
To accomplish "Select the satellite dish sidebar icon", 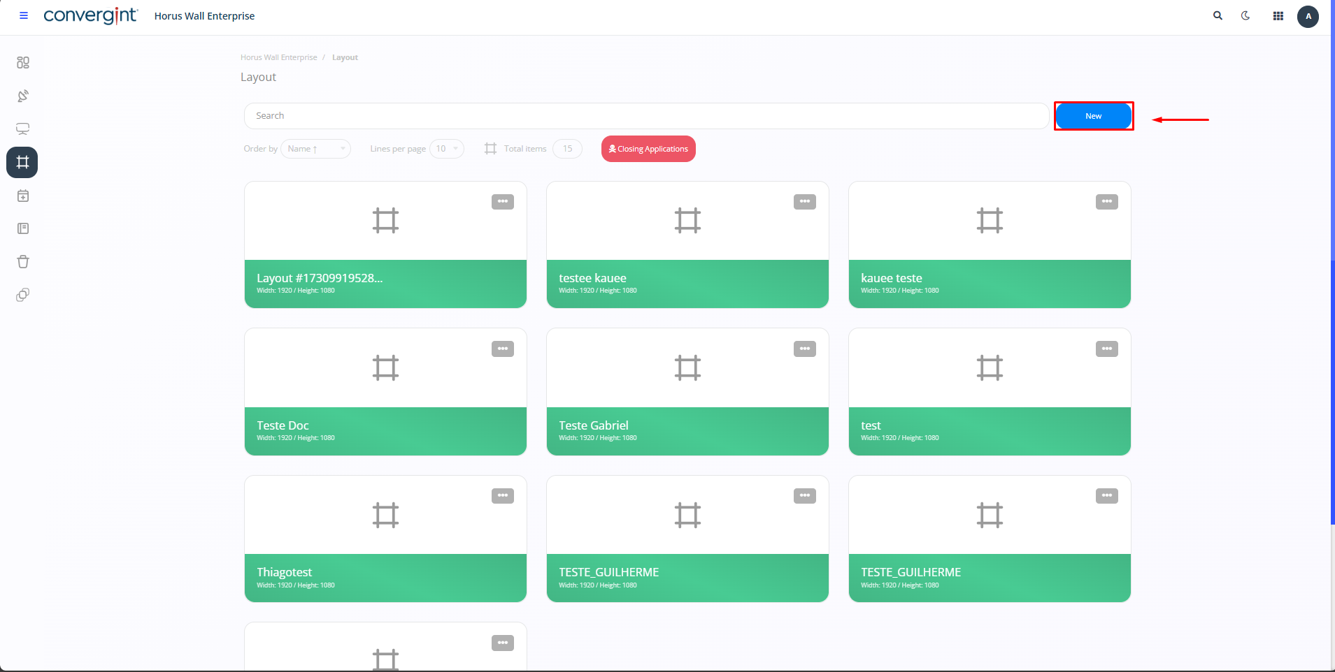I will click(23, 96).
